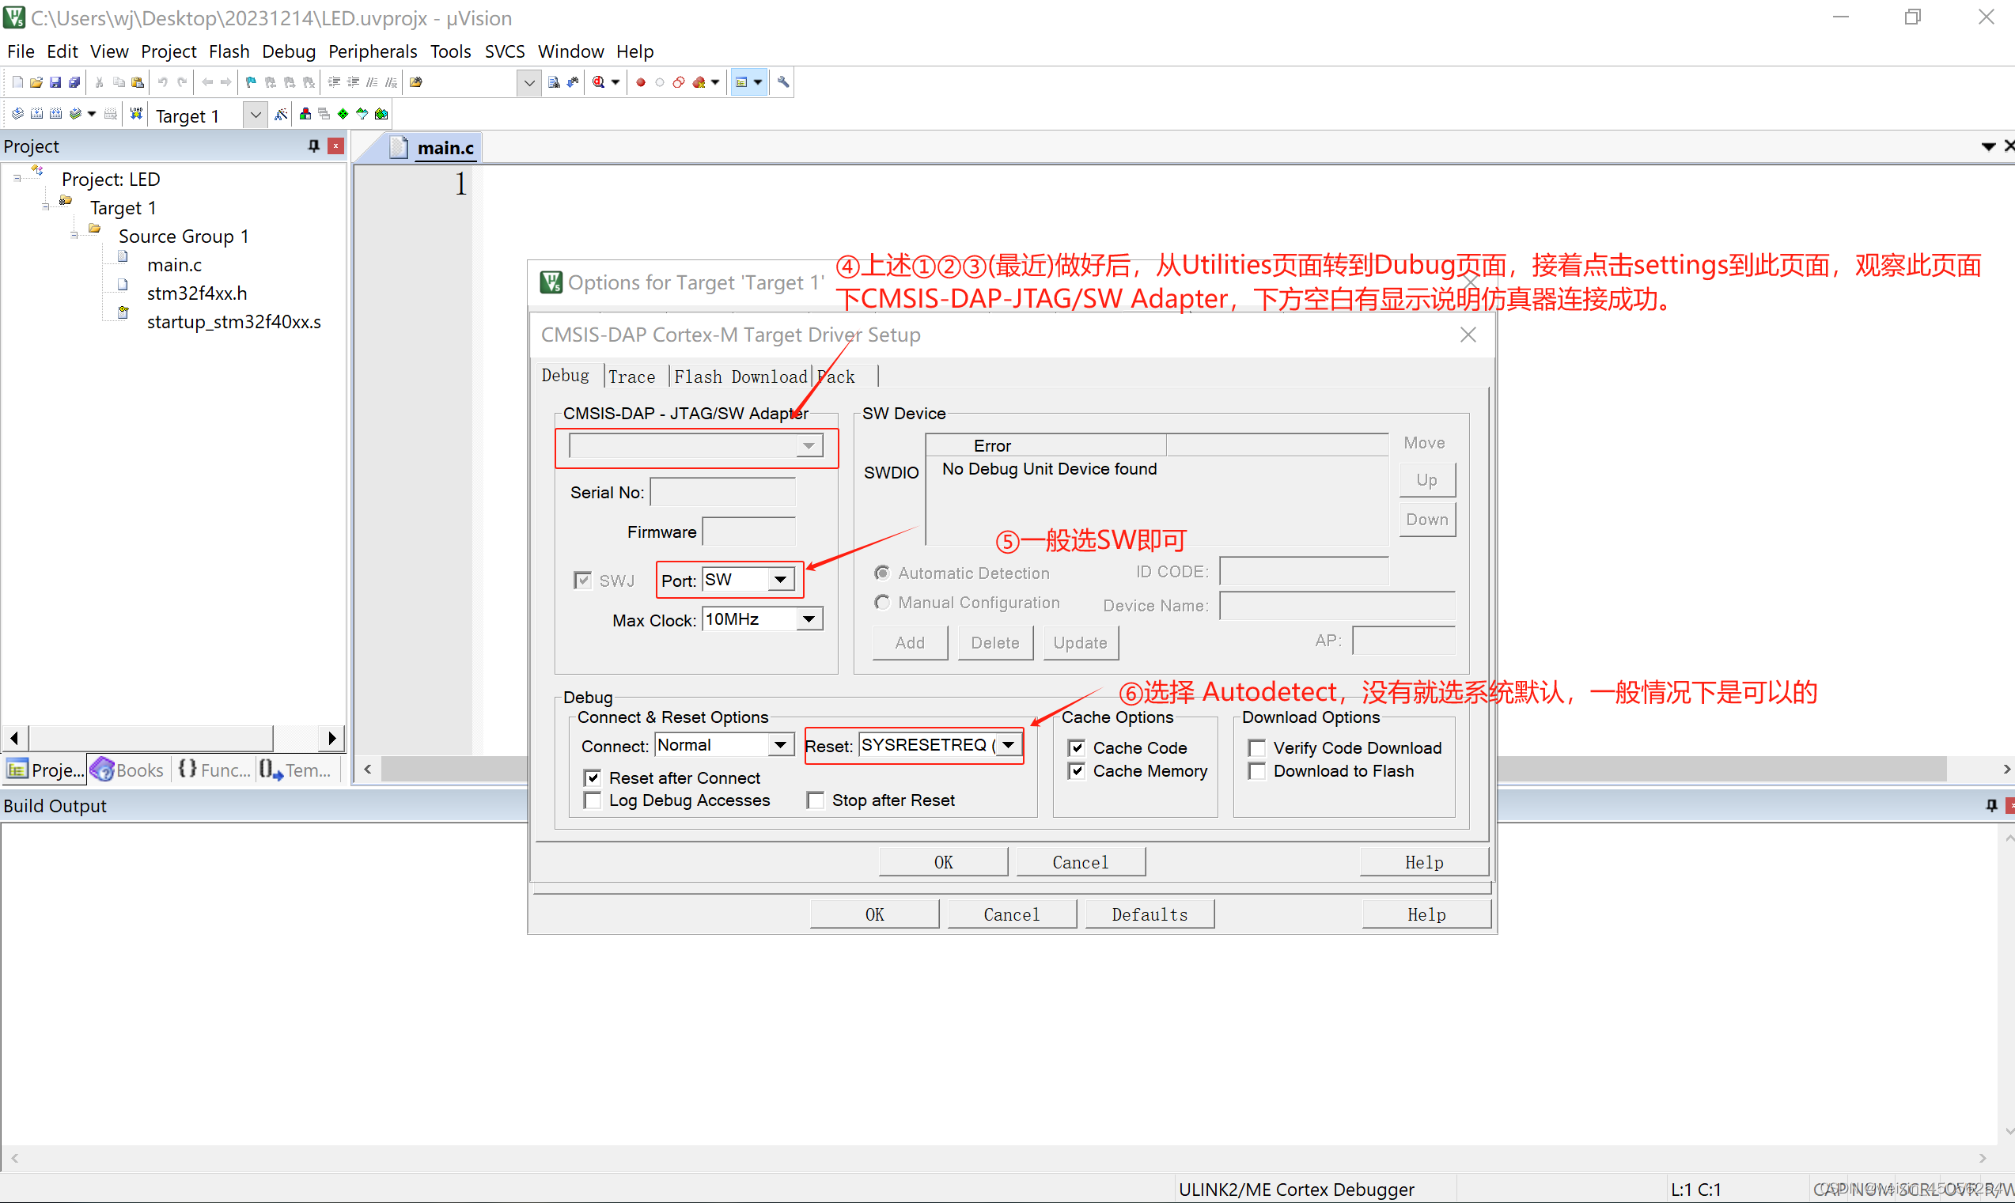This screenshot has height=1203, width=2015.
Task: Switch to the Trace tab
Action: (631, 377)
